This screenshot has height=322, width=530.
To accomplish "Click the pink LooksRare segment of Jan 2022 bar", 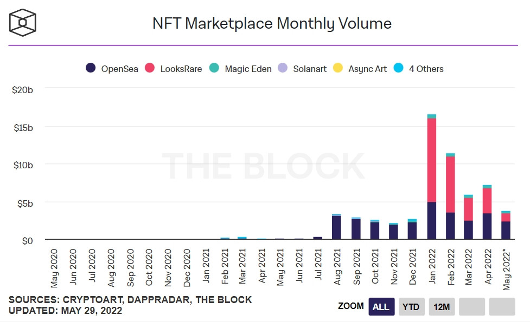I will tap(432, 160).
